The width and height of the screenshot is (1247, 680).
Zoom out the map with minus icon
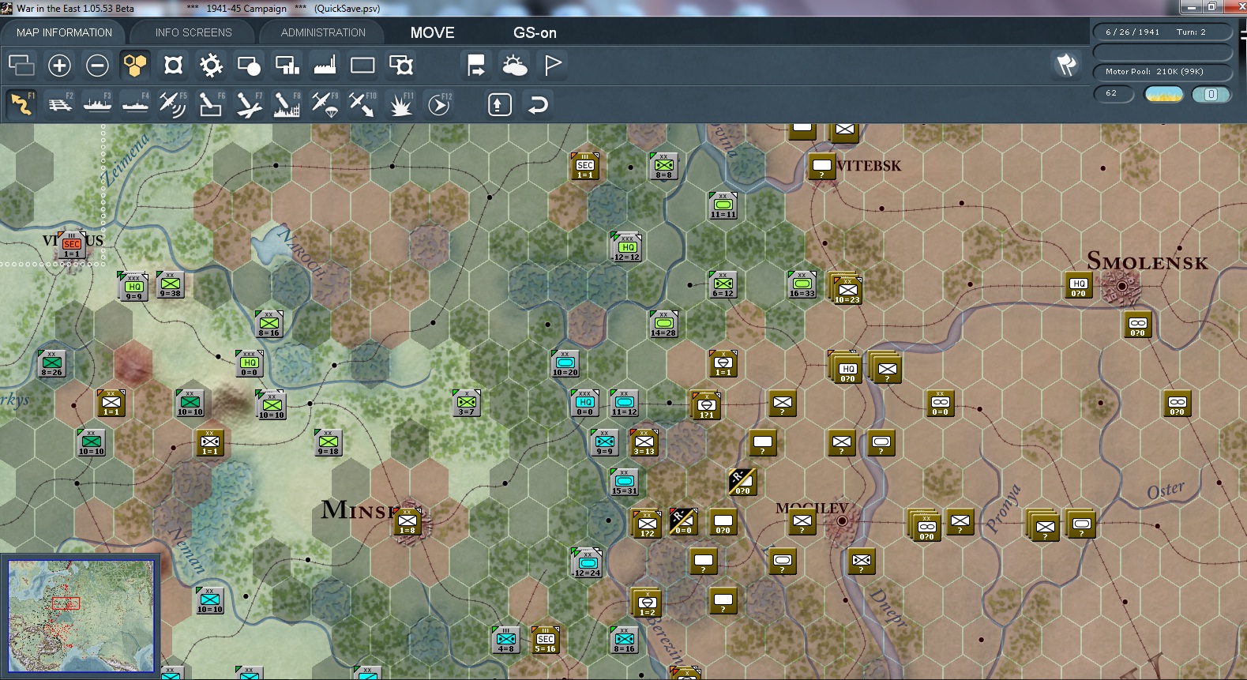(97, 65)
